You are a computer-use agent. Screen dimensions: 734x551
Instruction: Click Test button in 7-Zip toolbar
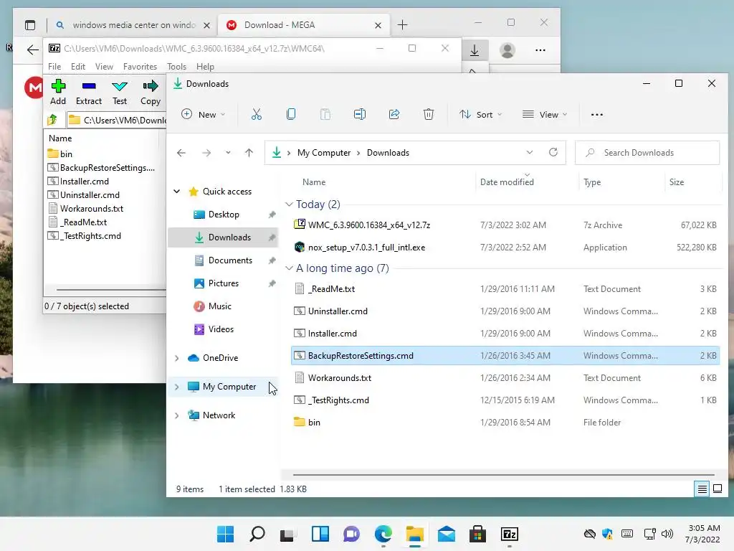point(120,93)
